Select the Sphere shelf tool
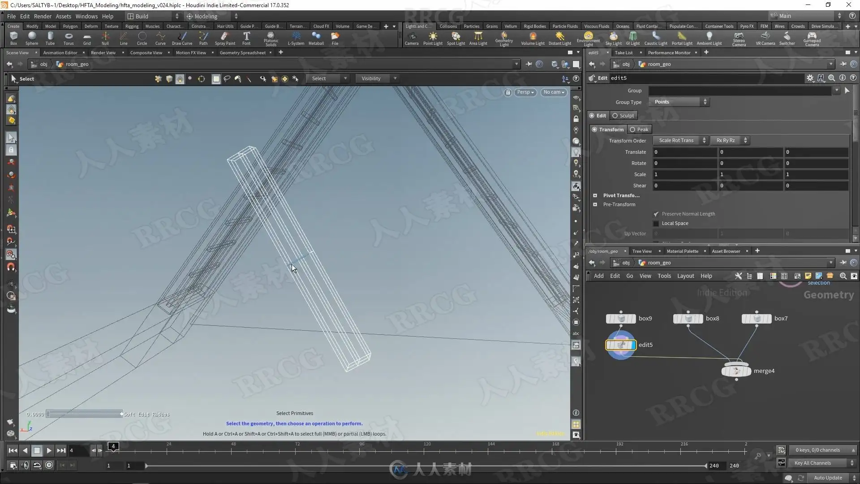Viewport: 860px width, 484px height. [x=32, y=38]
